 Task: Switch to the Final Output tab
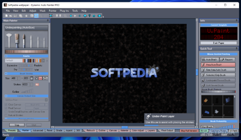[x=167, y=131]
